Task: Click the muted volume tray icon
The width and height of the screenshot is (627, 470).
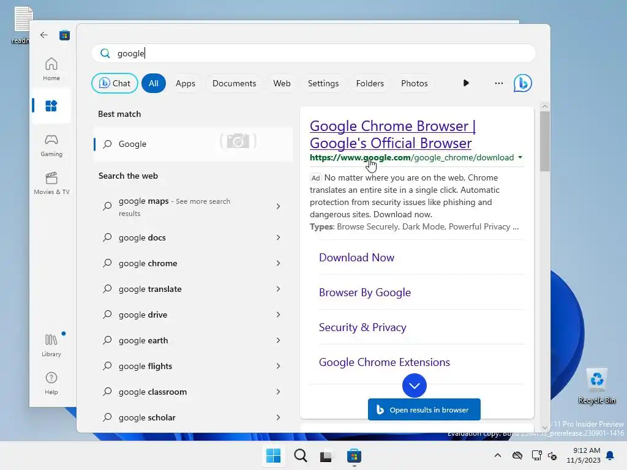Action: coord(553,455)
